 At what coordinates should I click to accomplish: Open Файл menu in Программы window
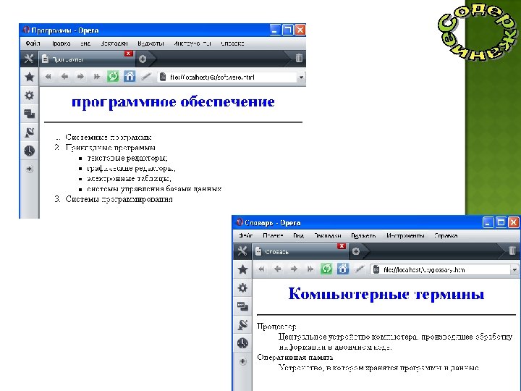click(x=33, y=43)
